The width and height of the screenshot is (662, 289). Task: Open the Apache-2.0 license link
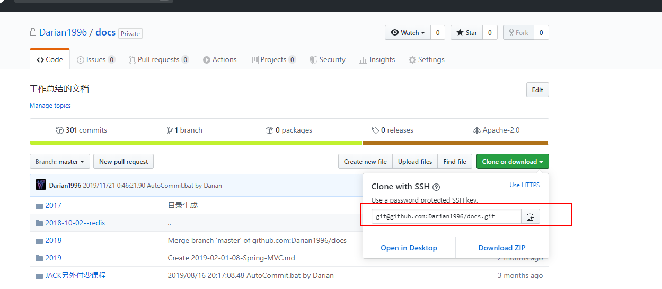[x=496, y=130]
